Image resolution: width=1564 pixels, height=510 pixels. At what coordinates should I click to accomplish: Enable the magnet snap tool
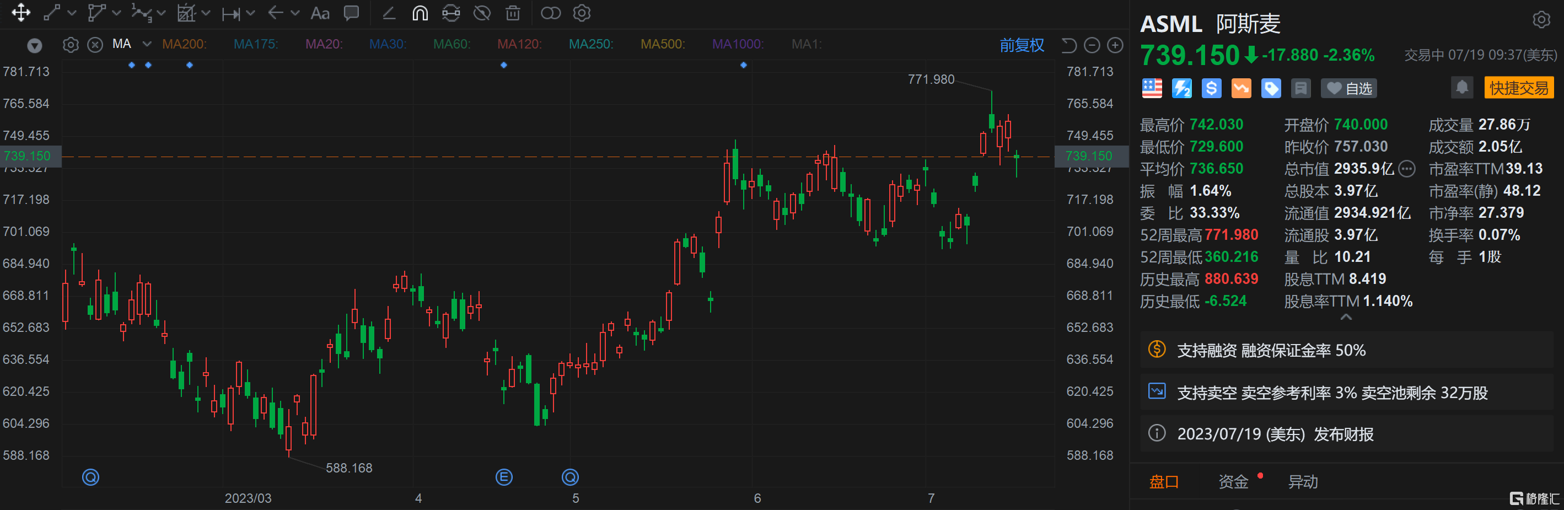[x=420, y=13]
